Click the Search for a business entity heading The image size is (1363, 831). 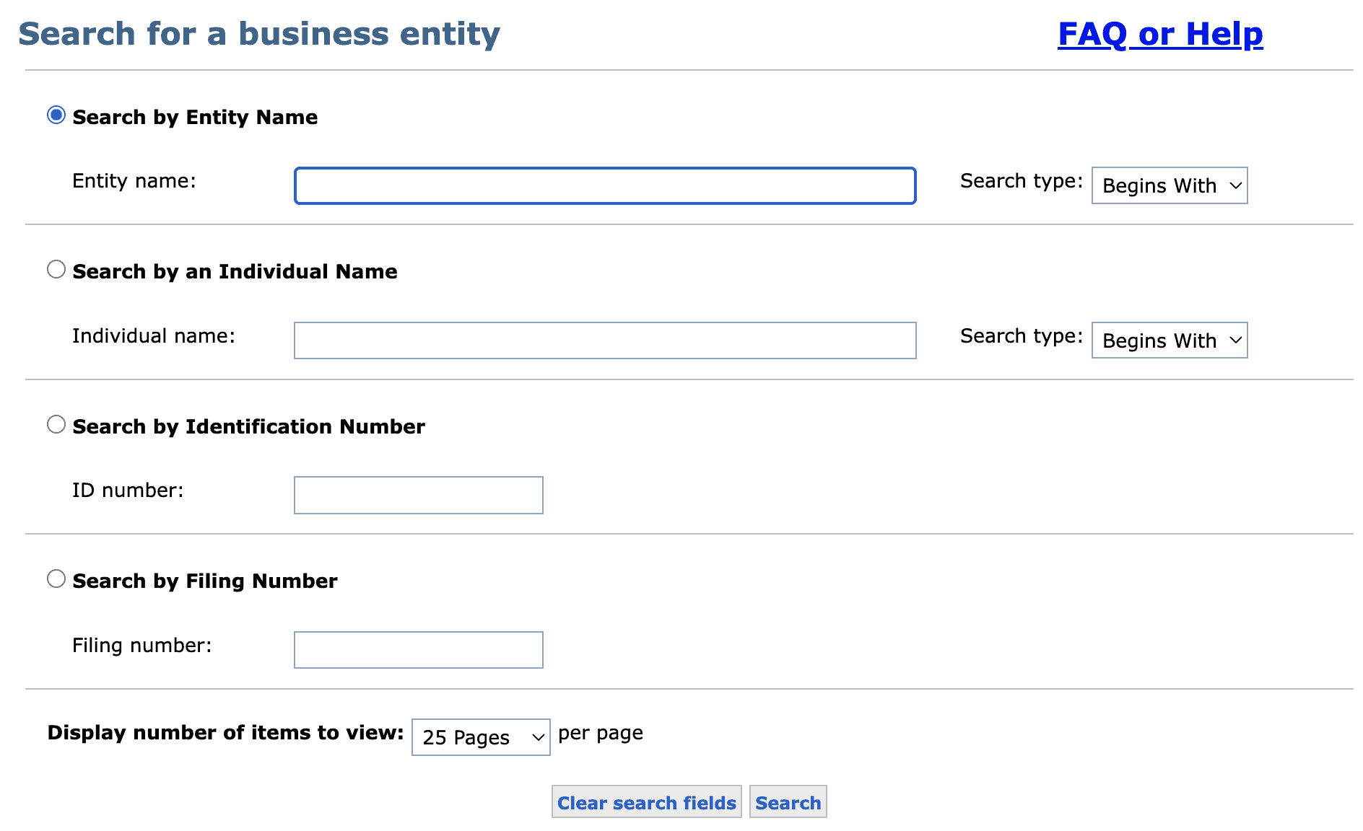click(259, 34)
